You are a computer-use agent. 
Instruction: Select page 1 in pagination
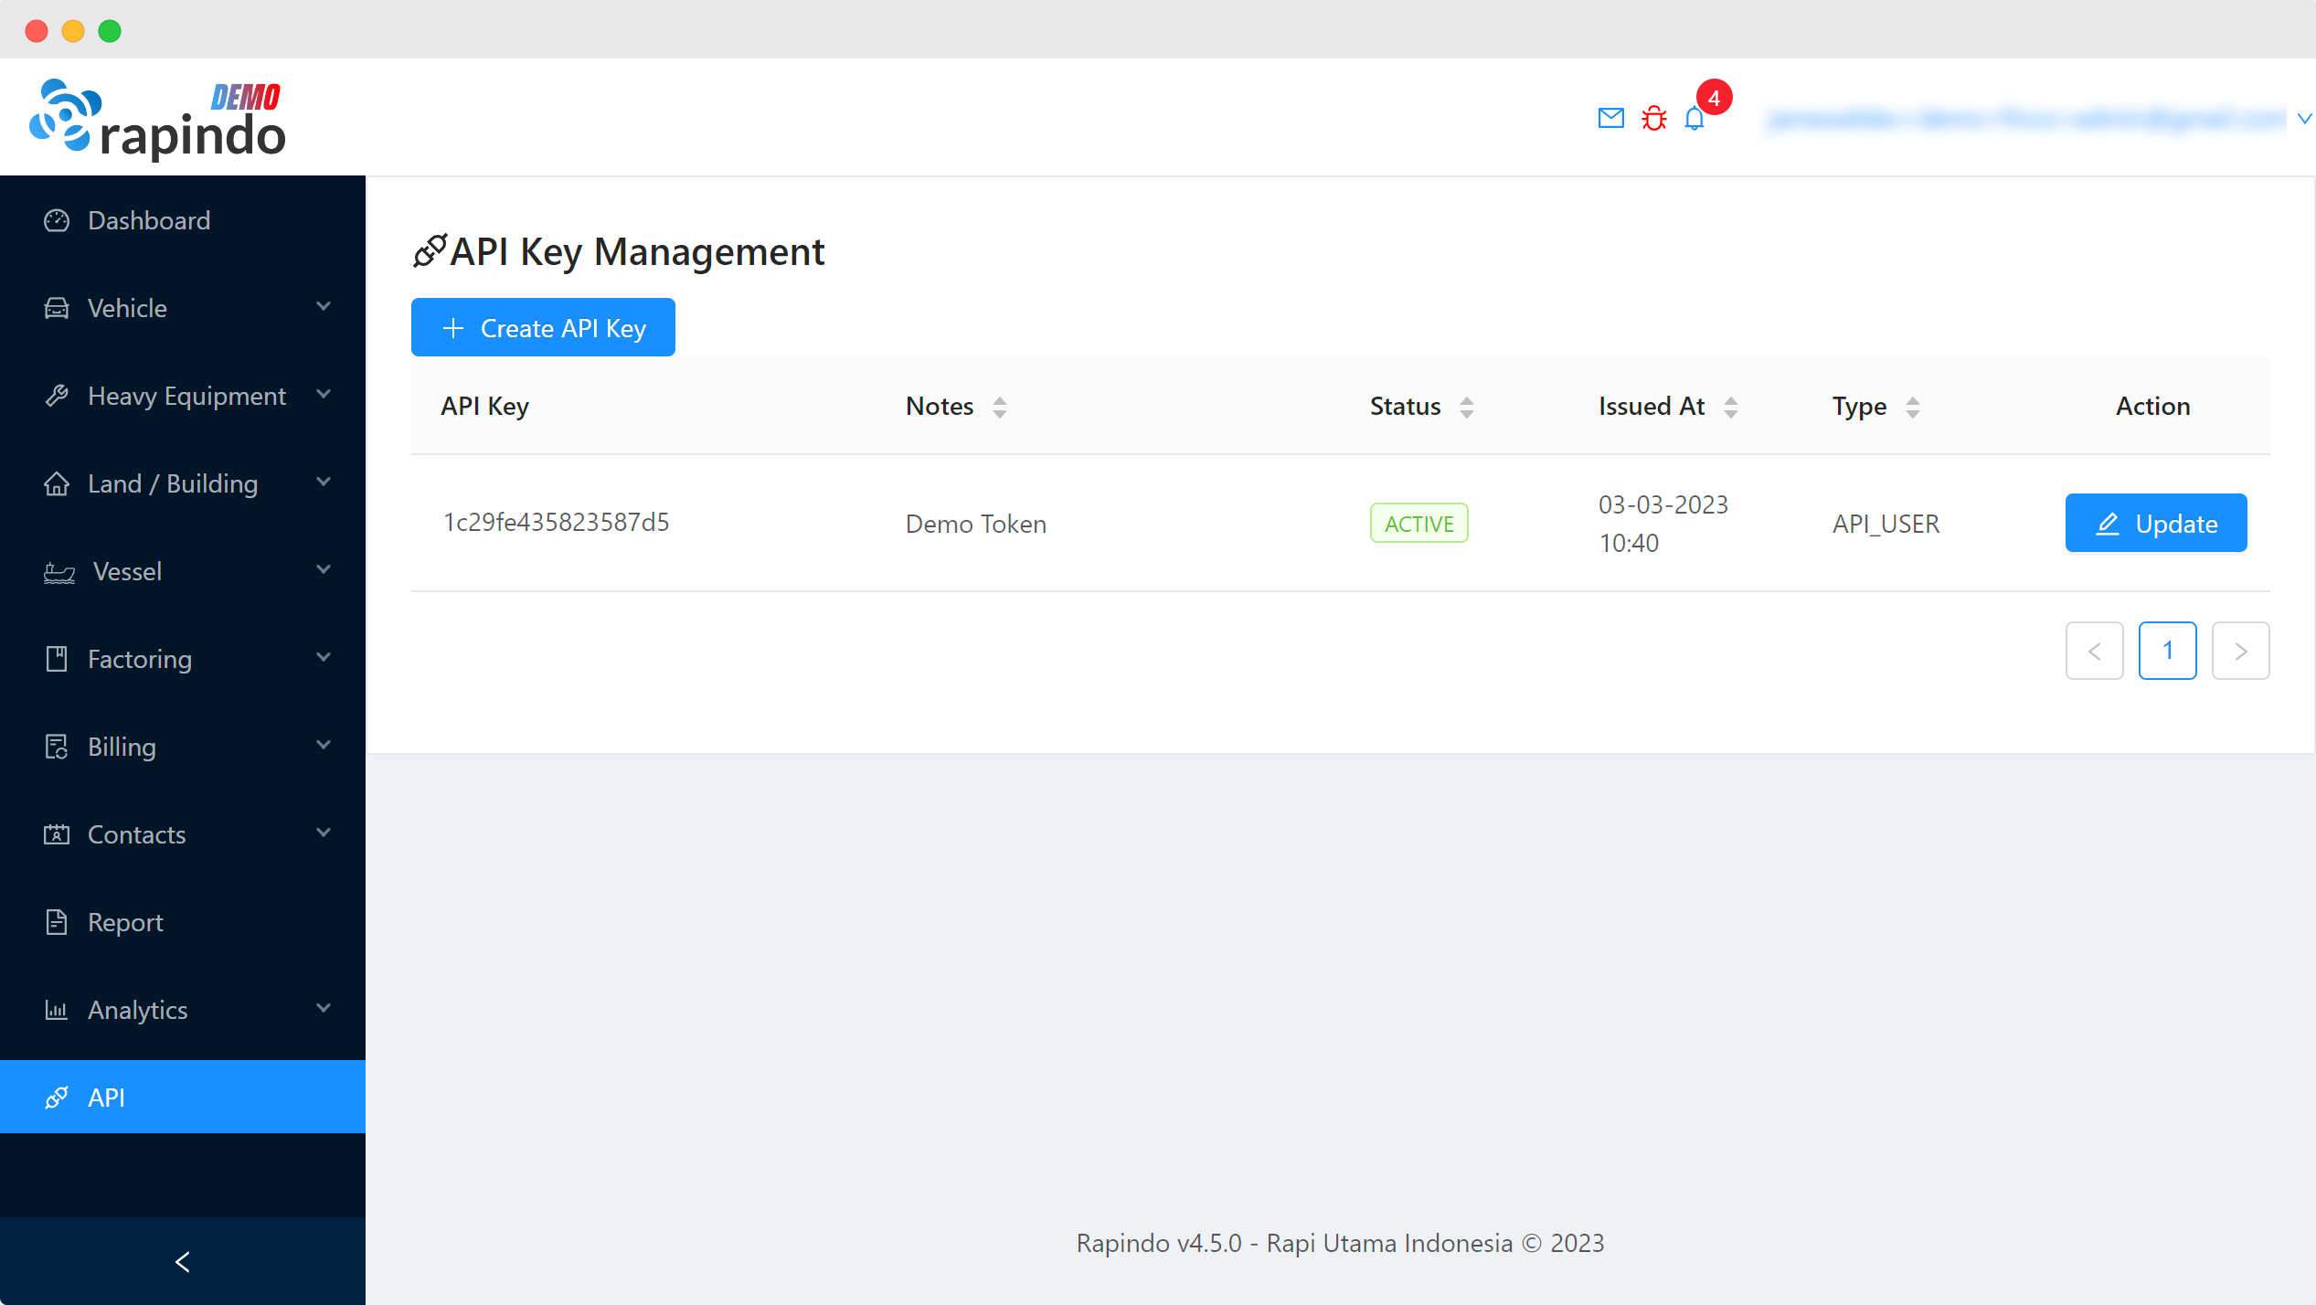(2168, 651)
